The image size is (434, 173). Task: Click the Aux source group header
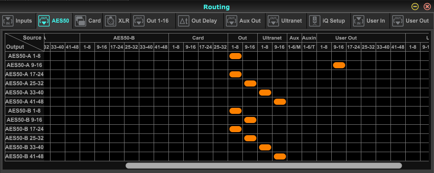[295, 38]
